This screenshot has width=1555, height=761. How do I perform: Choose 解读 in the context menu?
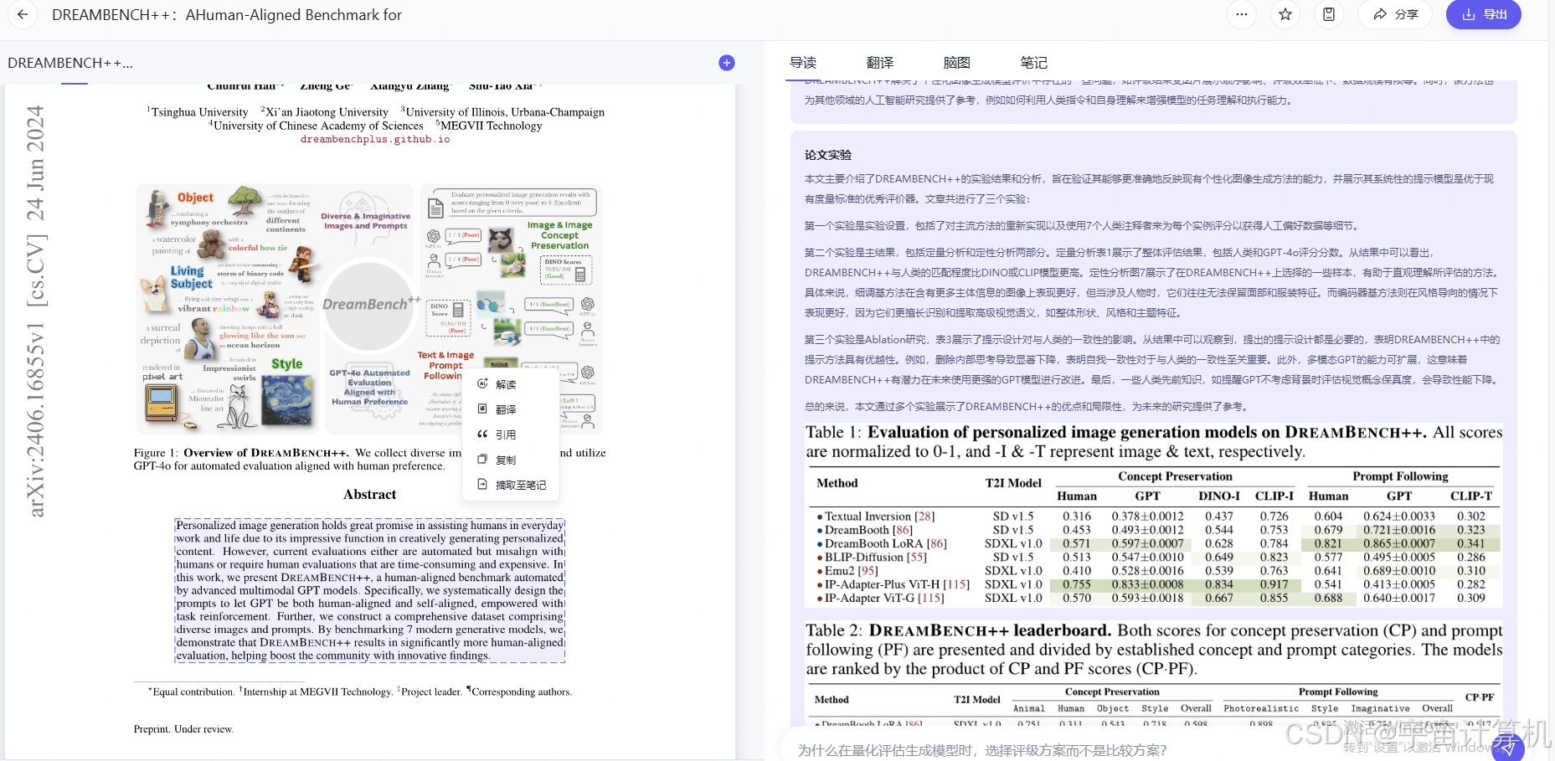[x=510, y=384]
